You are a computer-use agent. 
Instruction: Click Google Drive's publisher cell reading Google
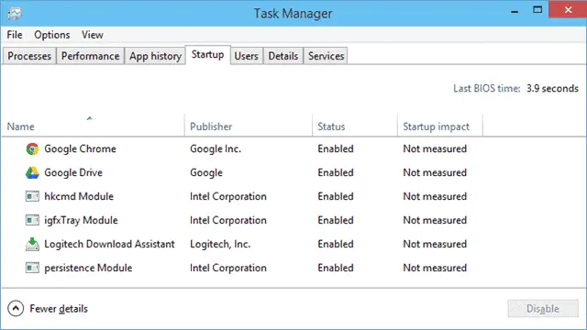click(206, 173)
